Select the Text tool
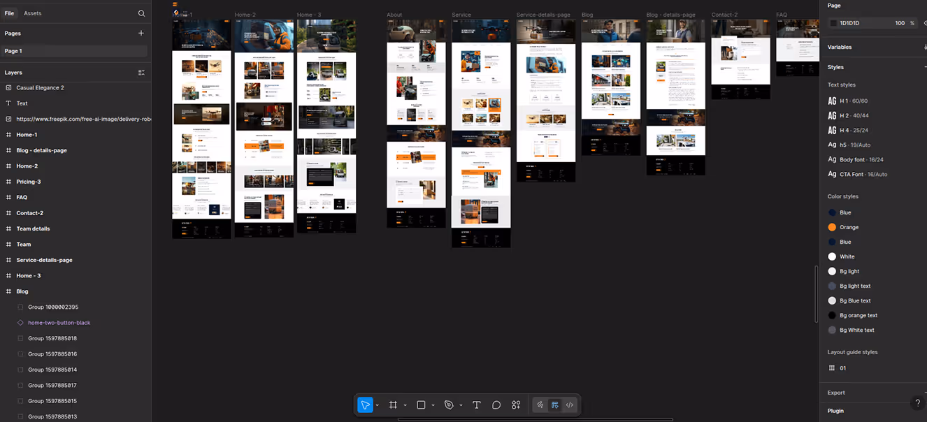 tap(476, 405)
